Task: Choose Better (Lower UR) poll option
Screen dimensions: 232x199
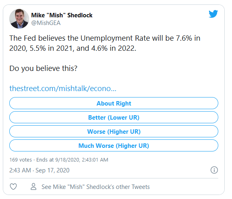Action: (x=114, y=117)
